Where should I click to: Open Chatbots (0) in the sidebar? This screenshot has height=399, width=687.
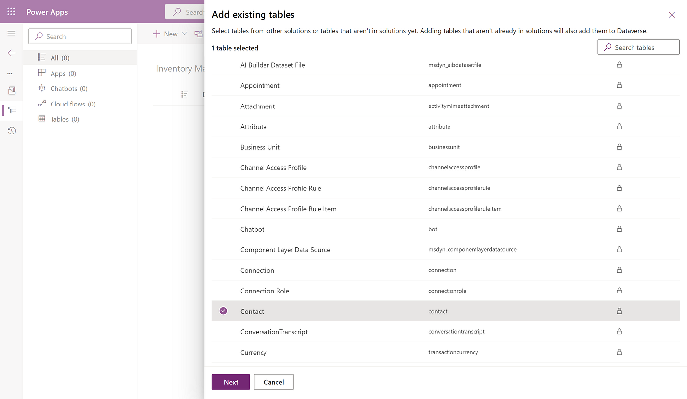click(63, 88)
